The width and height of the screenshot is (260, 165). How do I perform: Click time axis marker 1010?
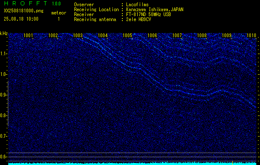click(252, 35)
